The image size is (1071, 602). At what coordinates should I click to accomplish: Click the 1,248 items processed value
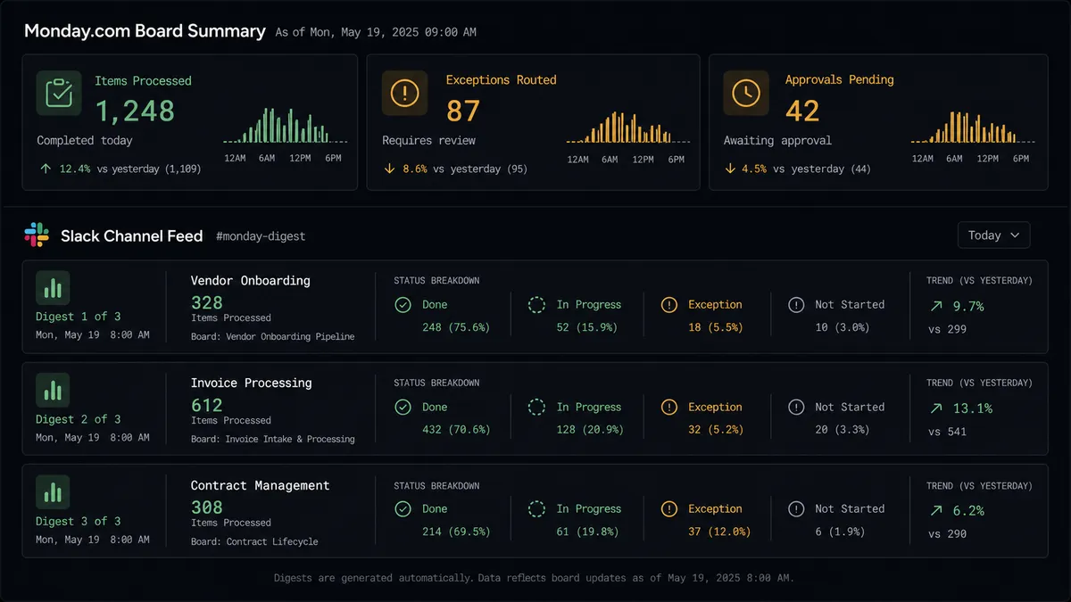point(135,111)
